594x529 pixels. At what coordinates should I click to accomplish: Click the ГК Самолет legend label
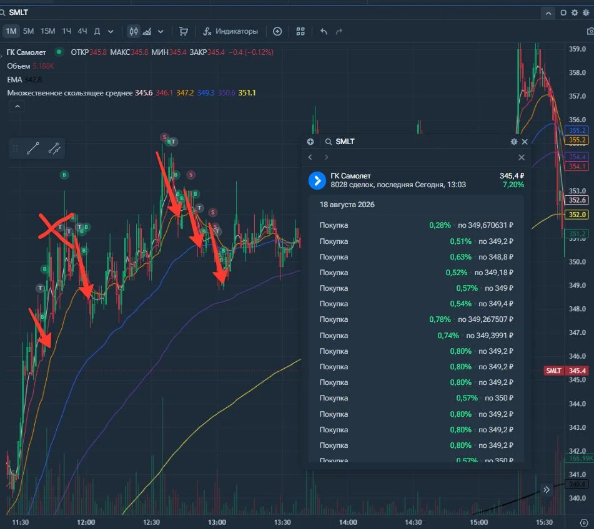pos(26,52)
